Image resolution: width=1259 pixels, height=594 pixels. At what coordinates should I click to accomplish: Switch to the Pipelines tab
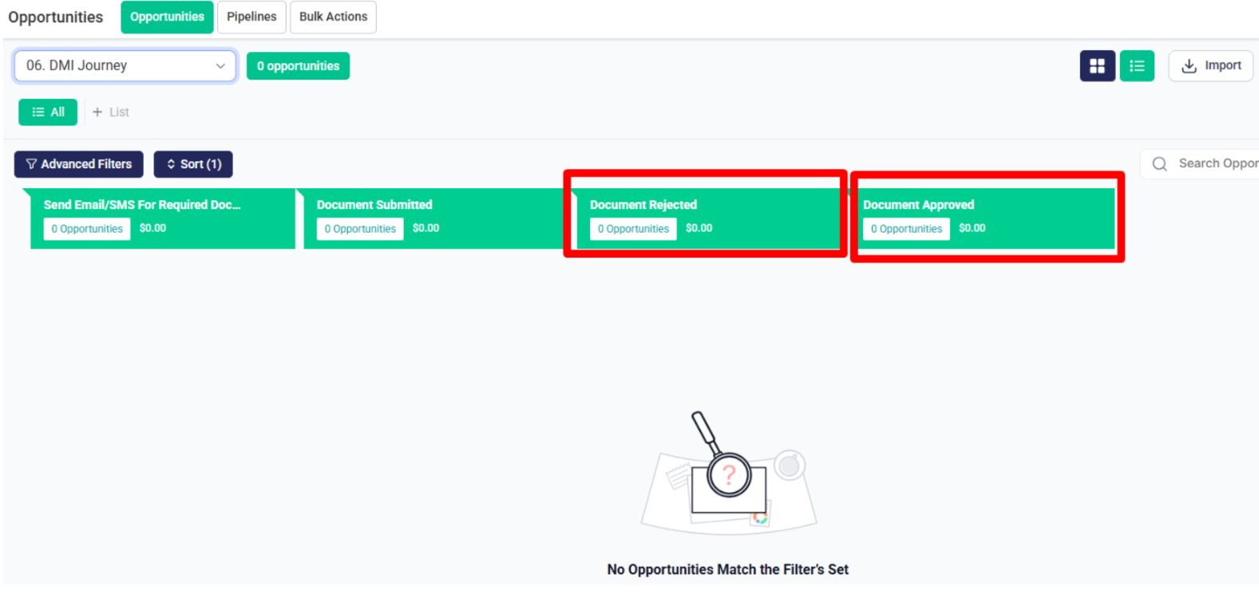click(x=251, y=17)
